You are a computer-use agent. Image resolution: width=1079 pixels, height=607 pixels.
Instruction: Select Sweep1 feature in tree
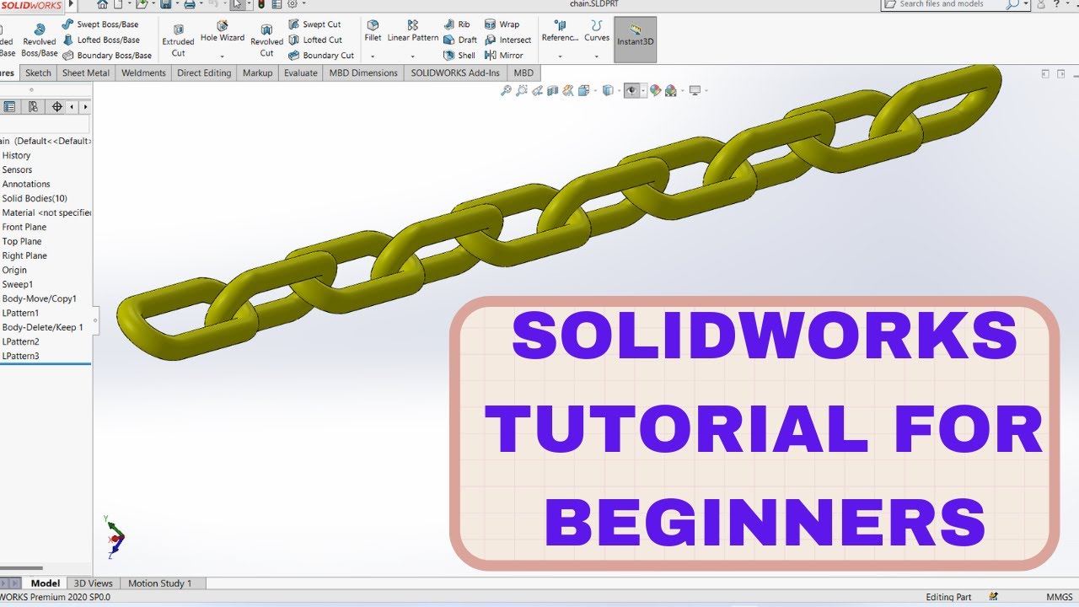[18, 284]
